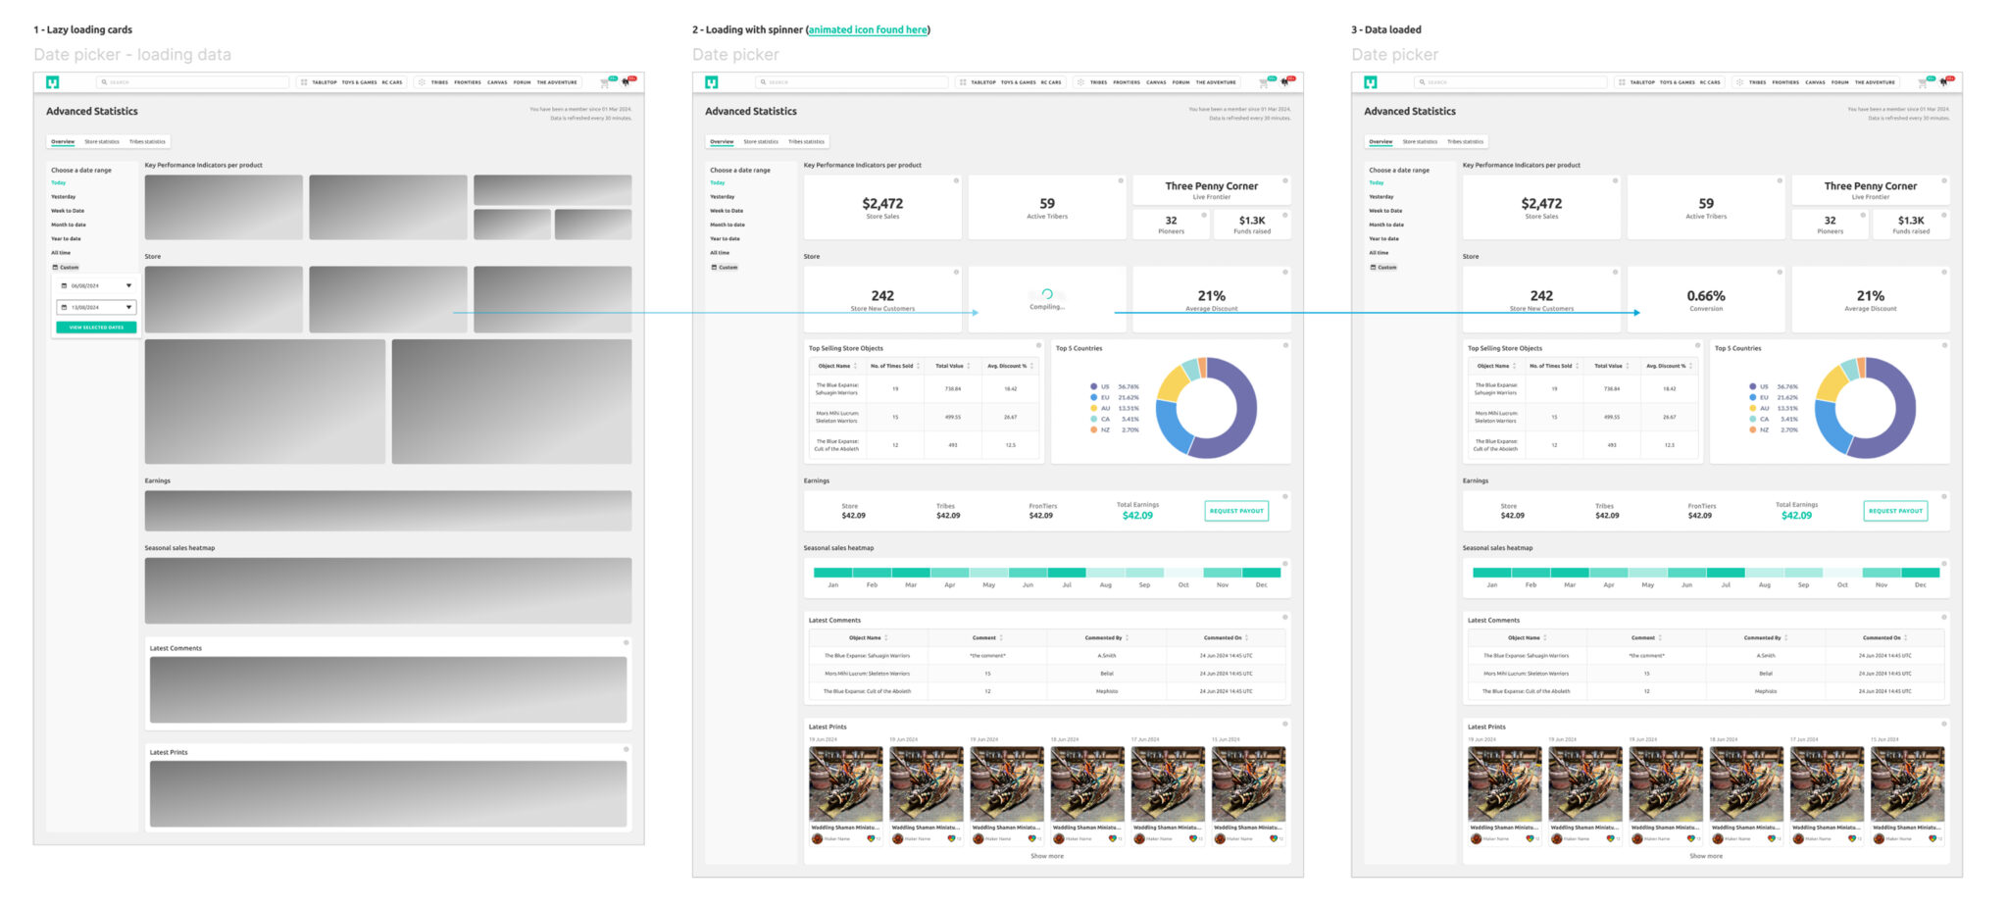The height and width of the screenshot is (907, 2008).
Task: Open the 06/08/2024 start date dropdown in mockup 1
Action: (x=128, y=285)
